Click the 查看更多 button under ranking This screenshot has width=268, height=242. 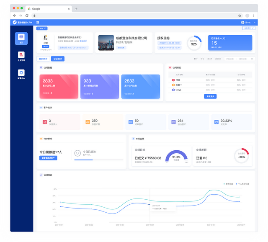tap(210, 96)
